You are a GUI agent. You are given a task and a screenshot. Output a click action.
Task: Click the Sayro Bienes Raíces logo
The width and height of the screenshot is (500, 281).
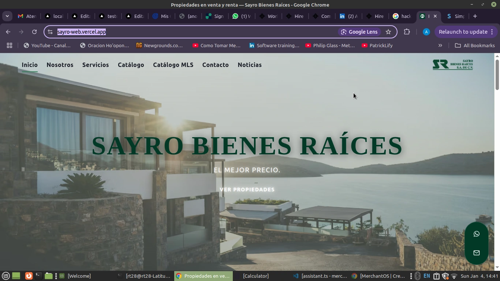(x=453, y=64)
